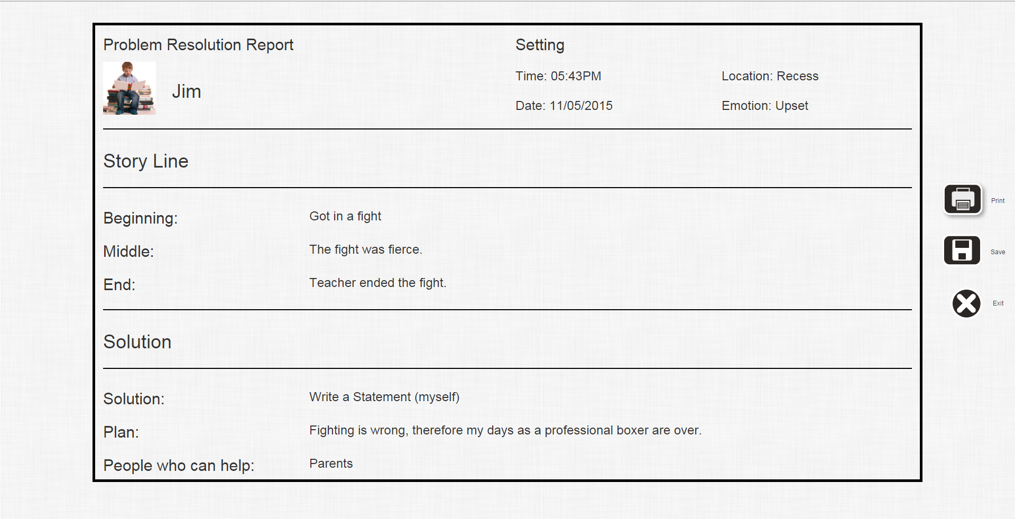Click 'Teacher ended the fight.' text

[377, 283]
